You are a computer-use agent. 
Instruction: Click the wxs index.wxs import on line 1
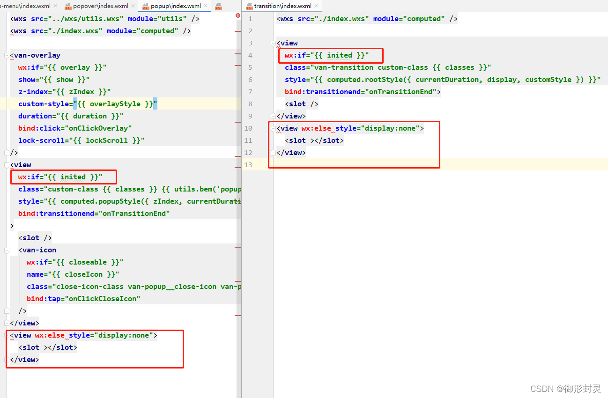[x=367, y=19]
